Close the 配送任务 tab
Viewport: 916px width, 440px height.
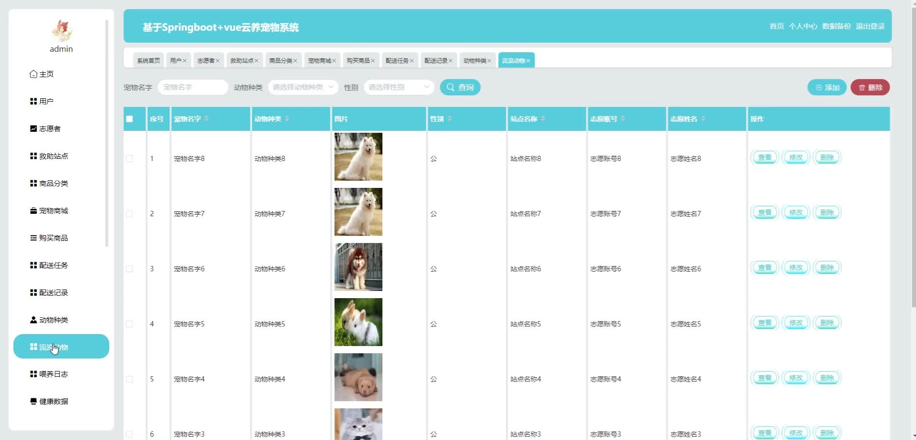[x=412, y=61]
